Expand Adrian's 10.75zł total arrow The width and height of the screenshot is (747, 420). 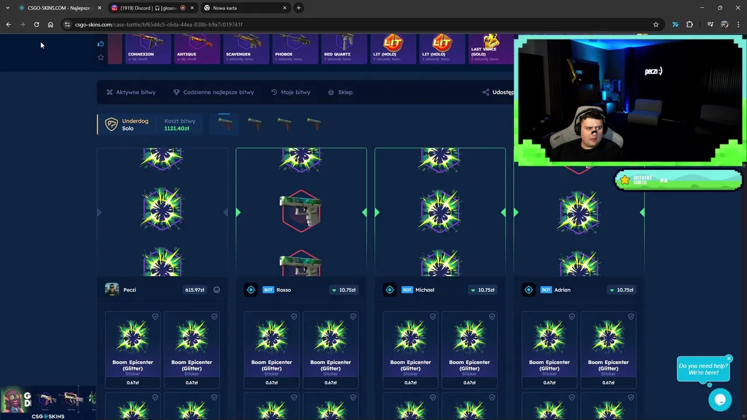click(x=612, y=290)
